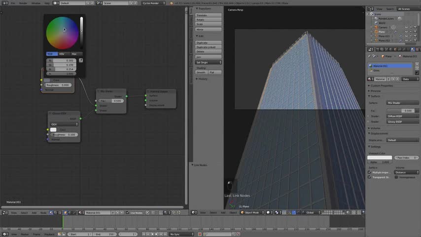Open the pivot point selector in 3D header
The height and width of the screenshot is (237, 421).
pyautogui.click(x=278, y=212)
